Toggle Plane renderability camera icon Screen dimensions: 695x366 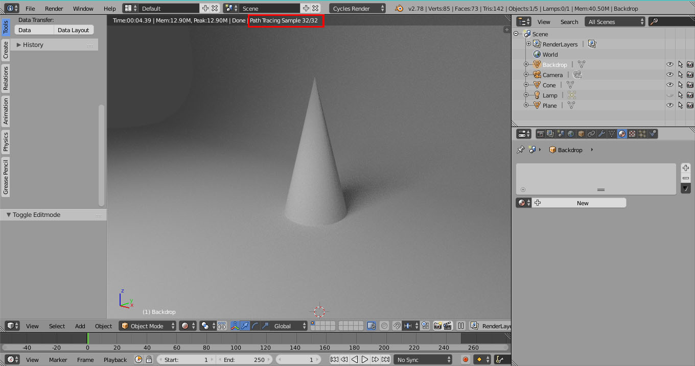(x=690, y=105)
